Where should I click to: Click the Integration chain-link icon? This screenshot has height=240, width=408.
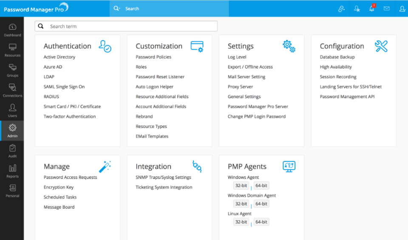click(197, 167)
